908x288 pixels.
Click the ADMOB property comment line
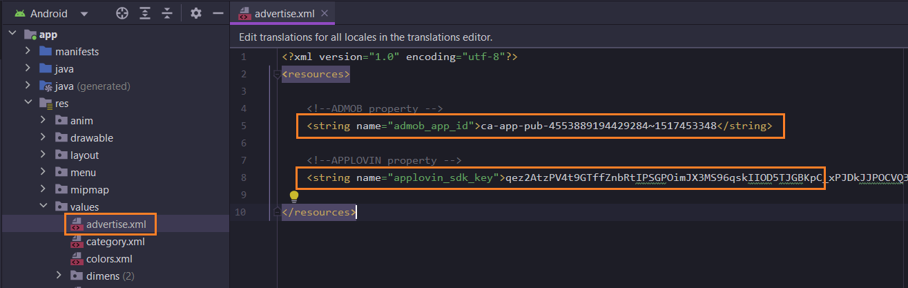tap(374, 108)
